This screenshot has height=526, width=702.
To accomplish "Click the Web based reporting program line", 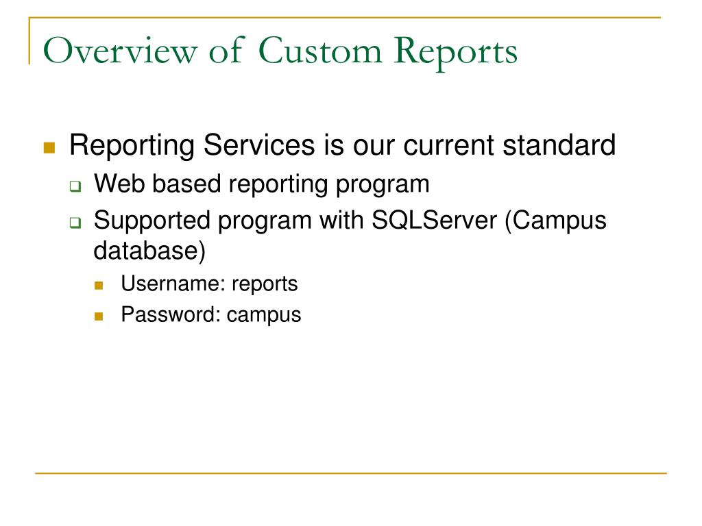I will (x=261, y=184).
